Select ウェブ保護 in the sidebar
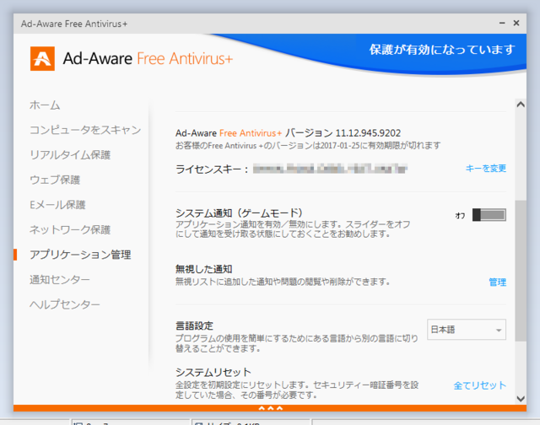The image size is (540, 425). click(x=55, y=180)
